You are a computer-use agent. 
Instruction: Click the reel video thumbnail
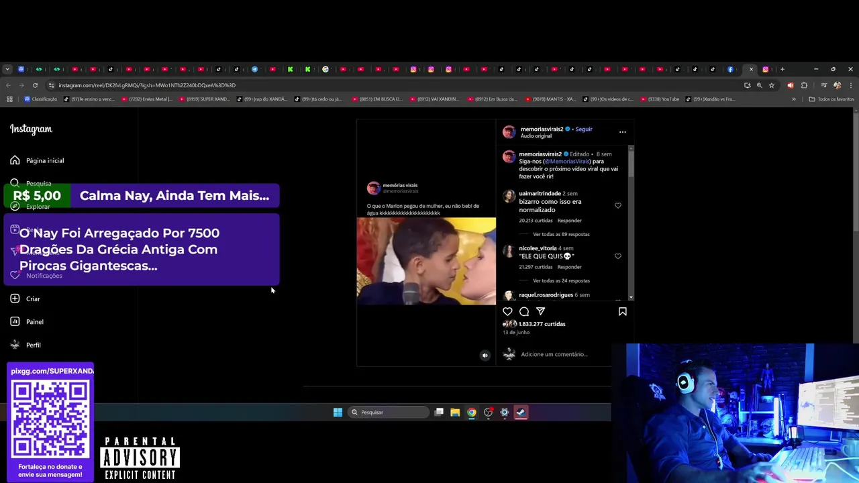(x=426, y=261)
